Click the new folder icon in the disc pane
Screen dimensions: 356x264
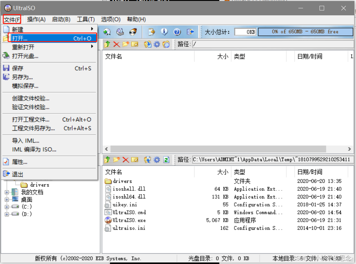tap(126, 44)
